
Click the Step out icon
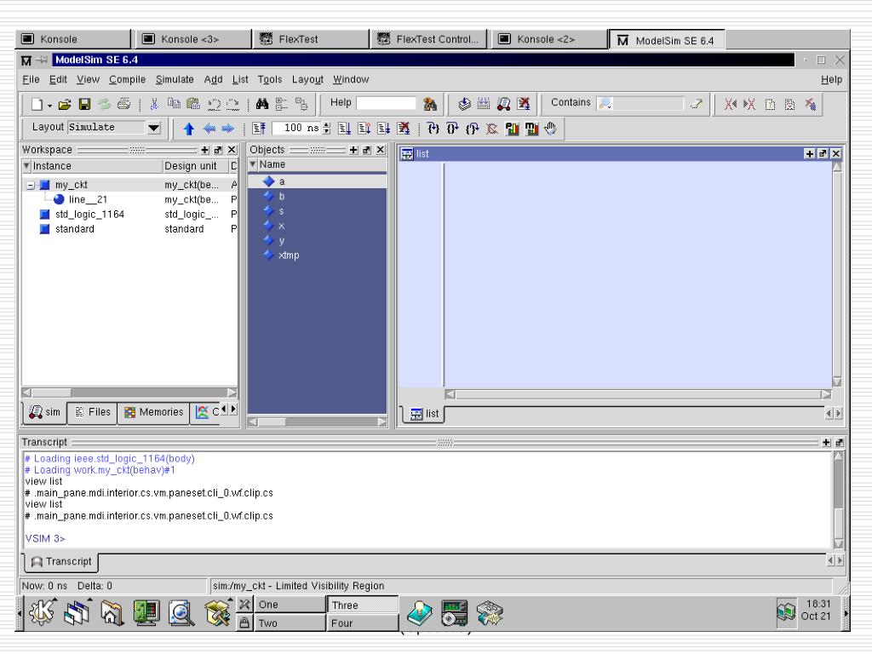(x=472, y=129)
